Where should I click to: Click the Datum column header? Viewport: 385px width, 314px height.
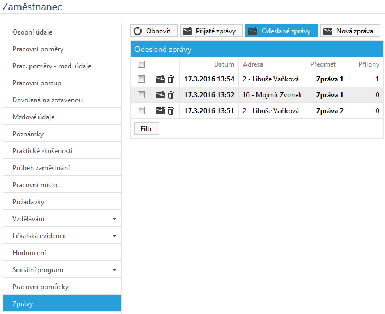[224, 64]
